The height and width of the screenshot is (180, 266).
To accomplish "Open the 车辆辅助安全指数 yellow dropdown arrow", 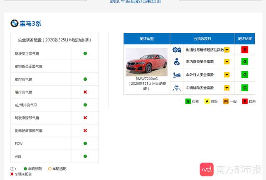I will (227, 88).
